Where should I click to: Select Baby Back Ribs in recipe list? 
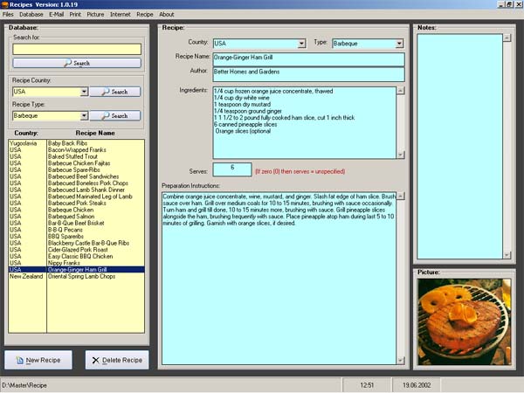tap(96, 142)
